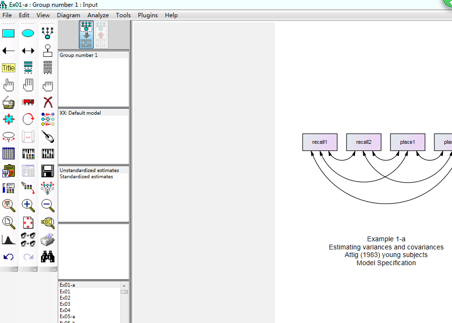The image size is (452, 323).
Task: Select the duplicate objects copier icon
Action: [9, 102]
